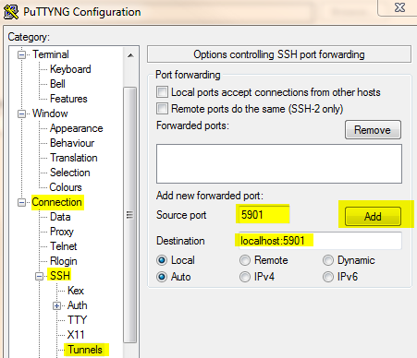The height and width of the screenshot is (358, 417).
Task: Open Bell settings
Action: [57, 84]
